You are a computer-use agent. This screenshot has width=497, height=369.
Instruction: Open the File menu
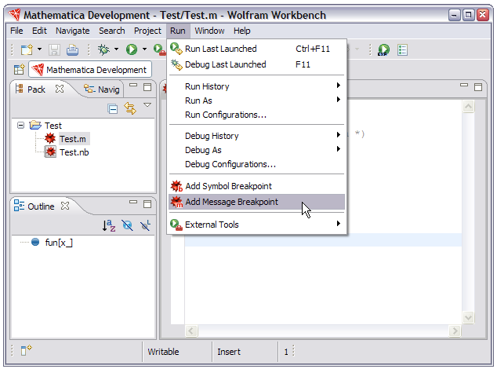click(16, 31)
